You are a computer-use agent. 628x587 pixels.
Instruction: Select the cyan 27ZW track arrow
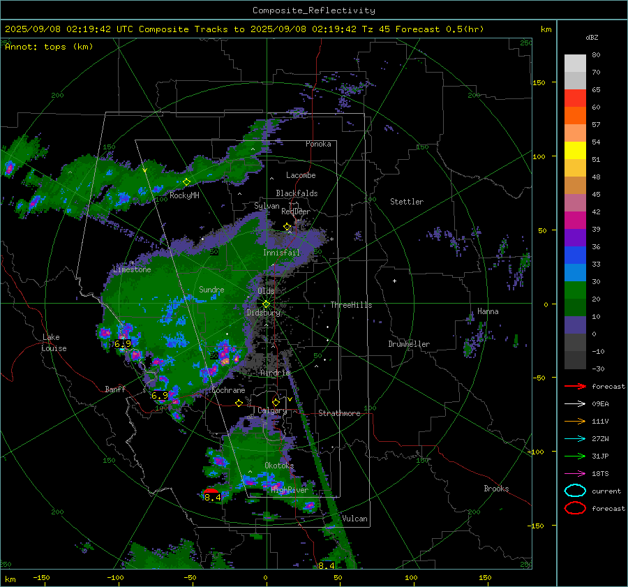pos(575,439)
